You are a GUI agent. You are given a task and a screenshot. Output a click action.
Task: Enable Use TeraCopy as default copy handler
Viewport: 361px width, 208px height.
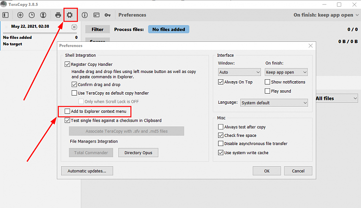point(74,93)
